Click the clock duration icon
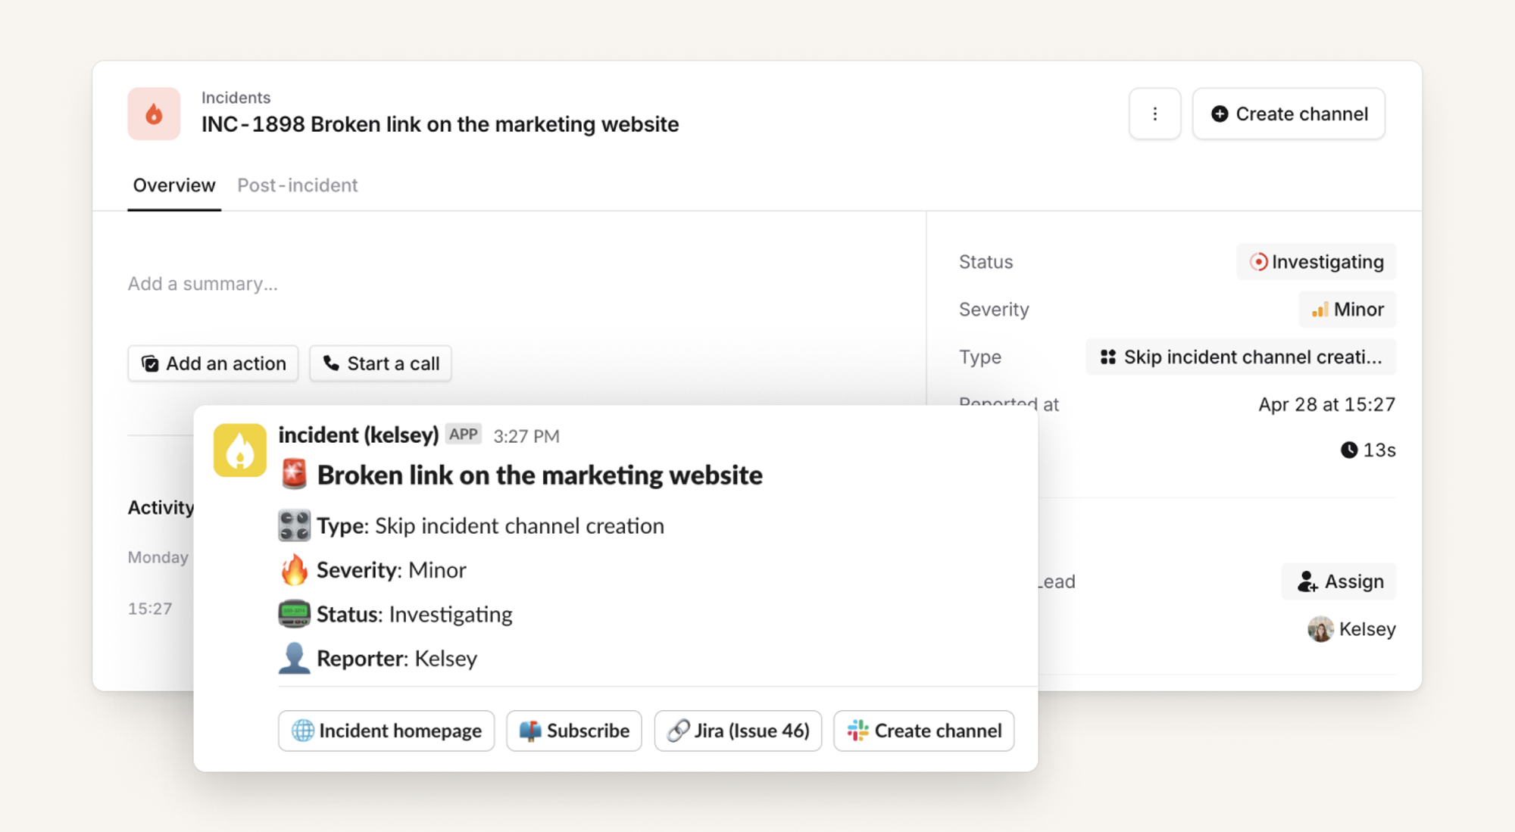 pos(1348,450)
